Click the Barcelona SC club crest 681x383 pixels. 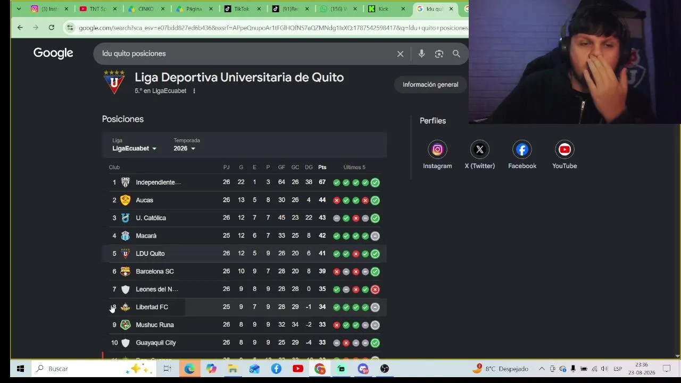coord(125,271)
